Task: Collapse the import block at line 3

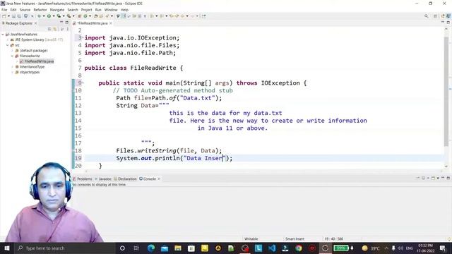Action: pyautogui.click(x=83, y=37)
